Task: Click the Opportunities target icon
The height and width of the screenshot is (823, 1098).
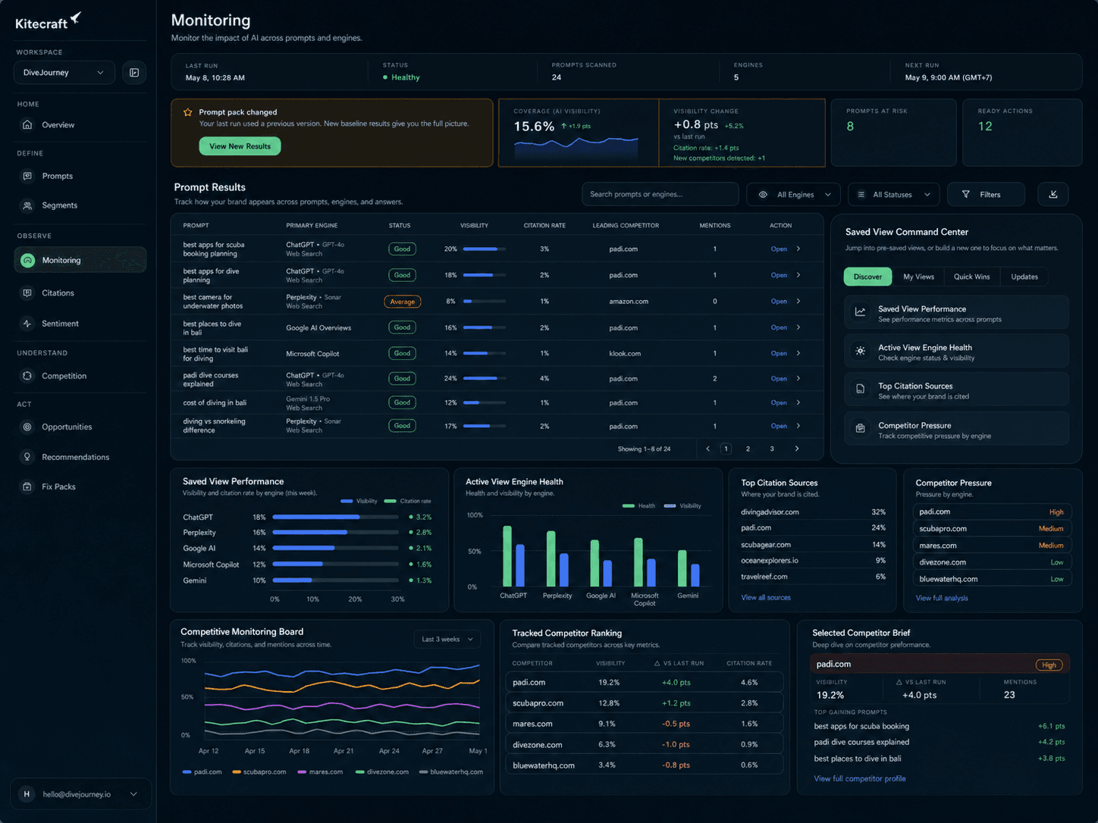Action: [27, 427]
